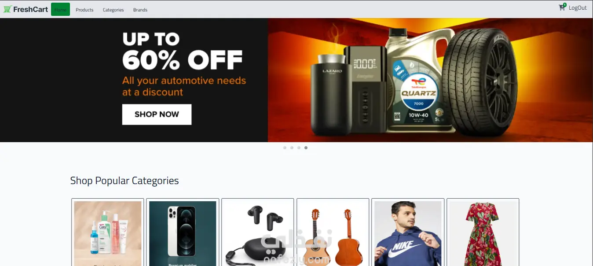This screenshot has height=266, width=593.
Task: Click the automotive 60% off banner image
Action: coord(296,80)
